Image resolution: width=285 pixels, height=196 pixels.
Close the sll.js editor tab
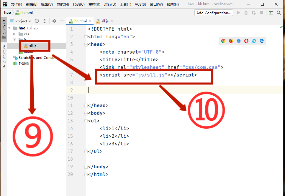tap(112, 21)
